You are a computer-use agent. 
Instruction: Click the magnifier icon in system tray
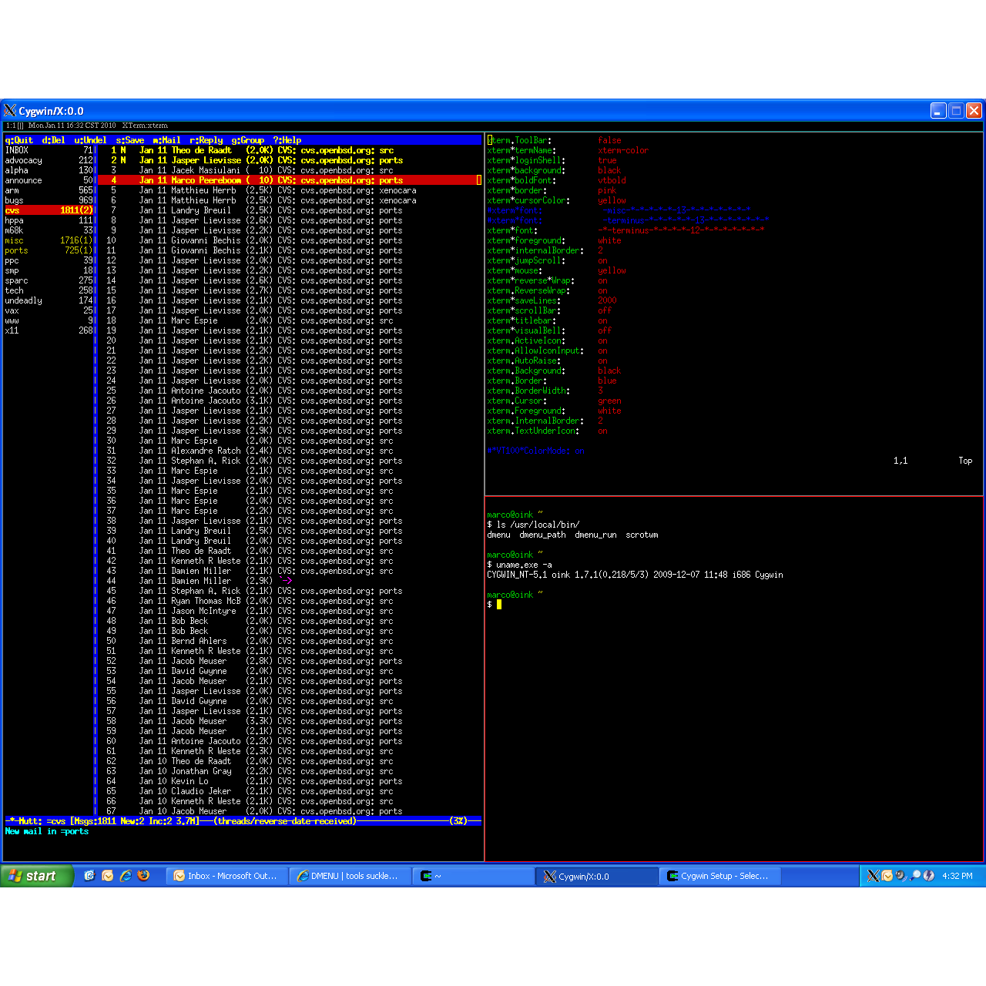915,876
